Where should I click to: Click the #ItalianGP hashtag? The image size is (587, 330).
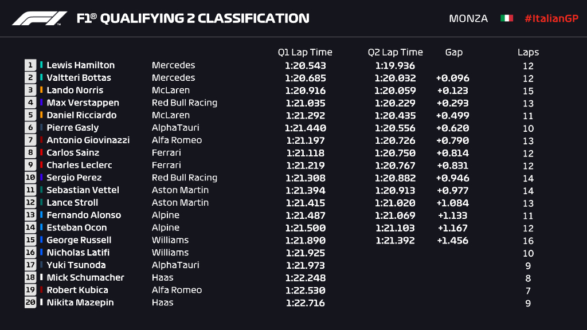click(551, 18)
